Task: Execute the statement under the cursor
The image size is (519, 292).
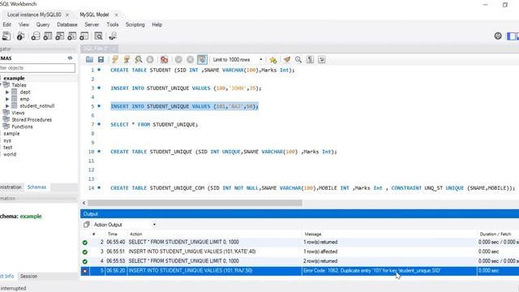Action: 127,59
